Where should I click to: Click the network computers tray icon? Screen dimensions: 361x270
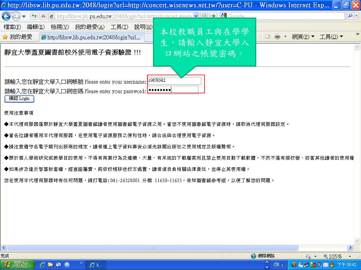coord(306,265)
